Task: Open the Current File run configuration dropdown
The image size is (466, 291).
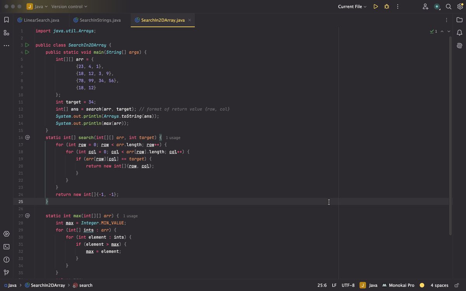Action: [352, 7]
